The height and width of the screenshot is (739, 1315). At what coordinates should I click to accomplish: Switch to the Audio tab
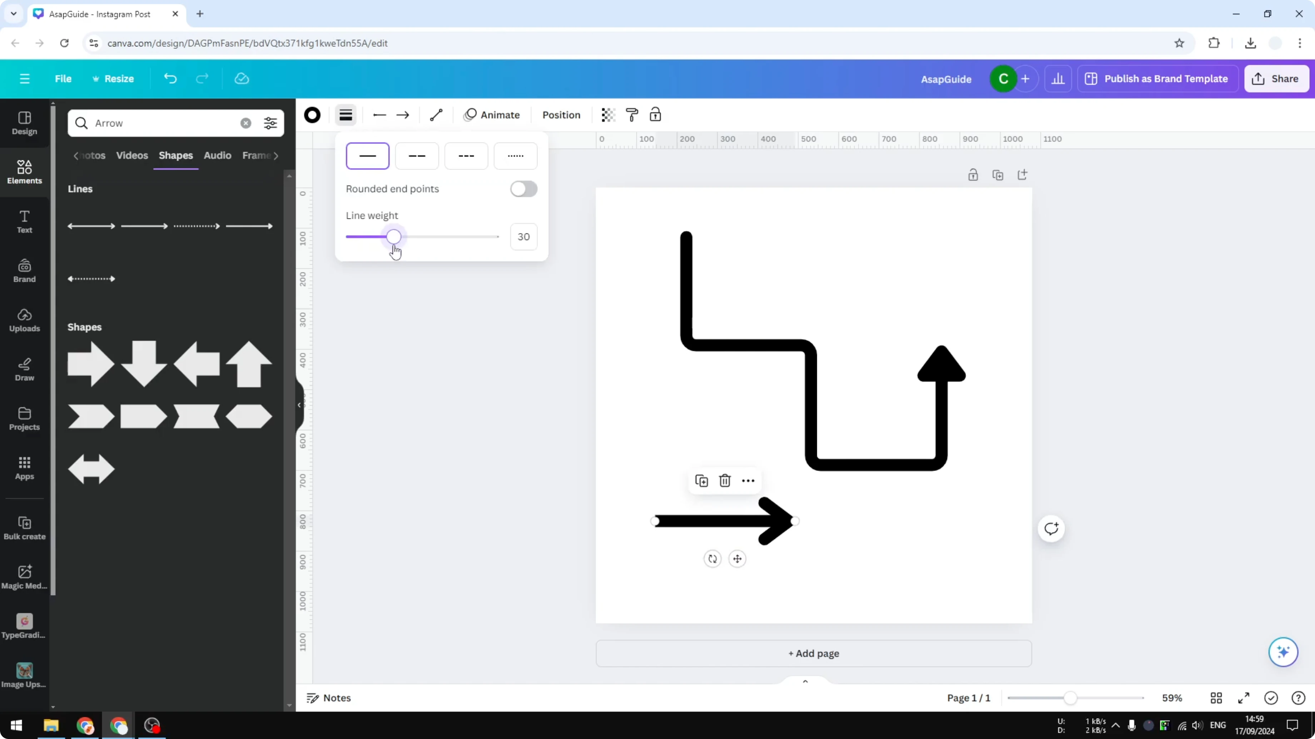218,156
